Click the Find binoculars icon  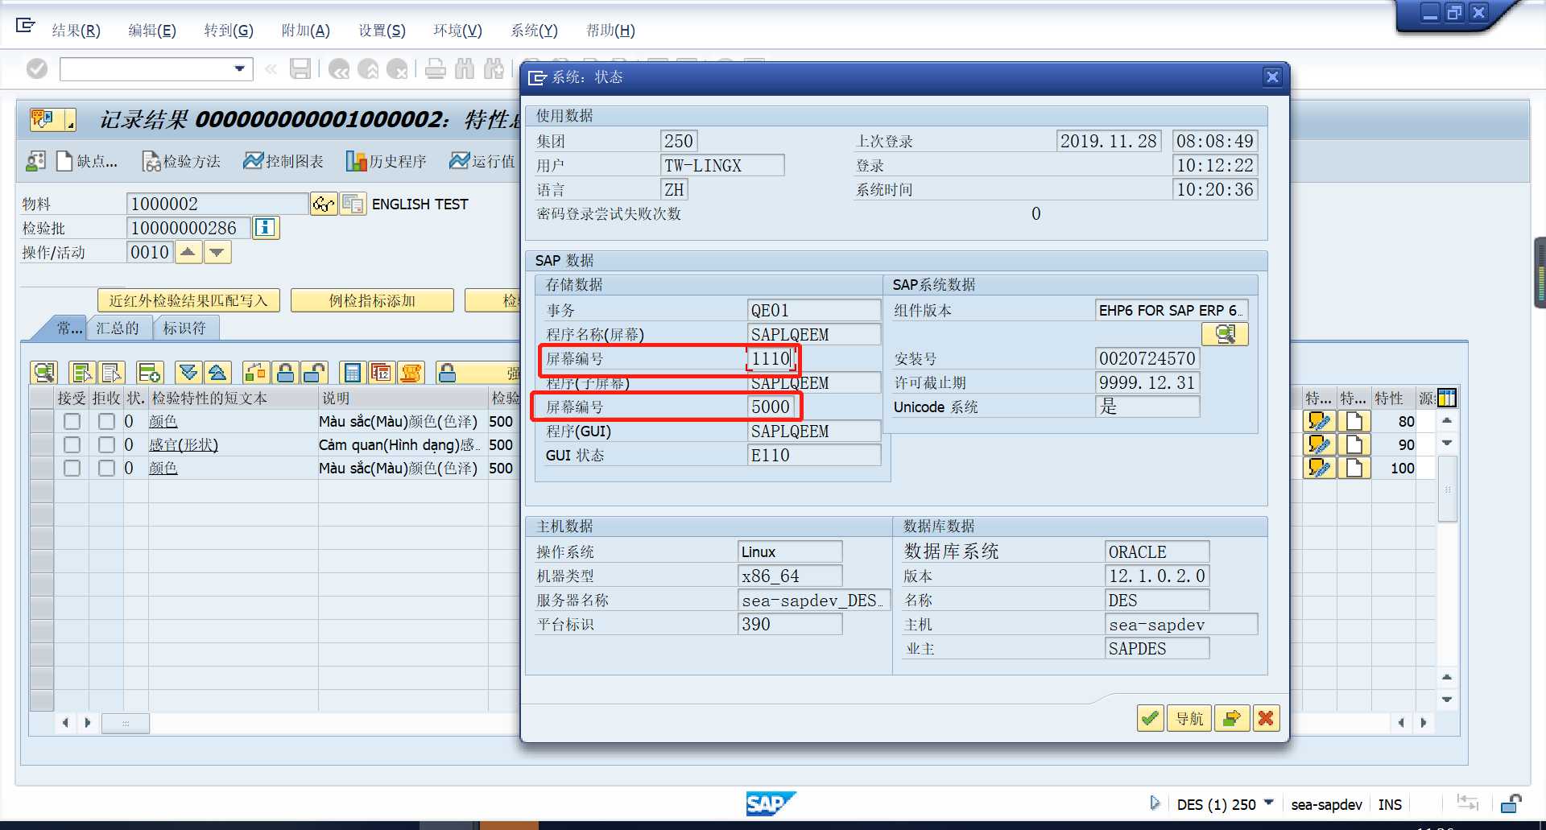point(465,69)
